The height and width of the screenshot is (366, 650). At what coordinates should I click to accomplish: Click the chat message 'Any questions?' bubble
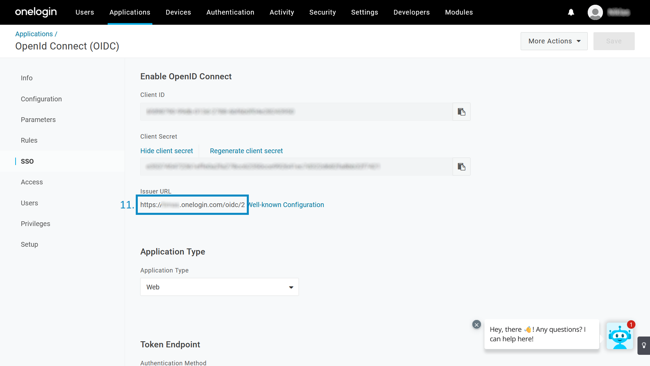click(x=542, y=334)
